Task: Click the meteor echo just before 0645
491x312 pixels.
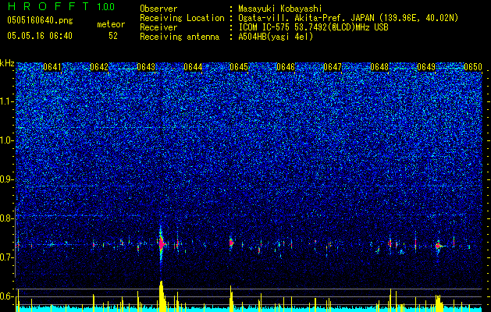Action: (231, 243)
